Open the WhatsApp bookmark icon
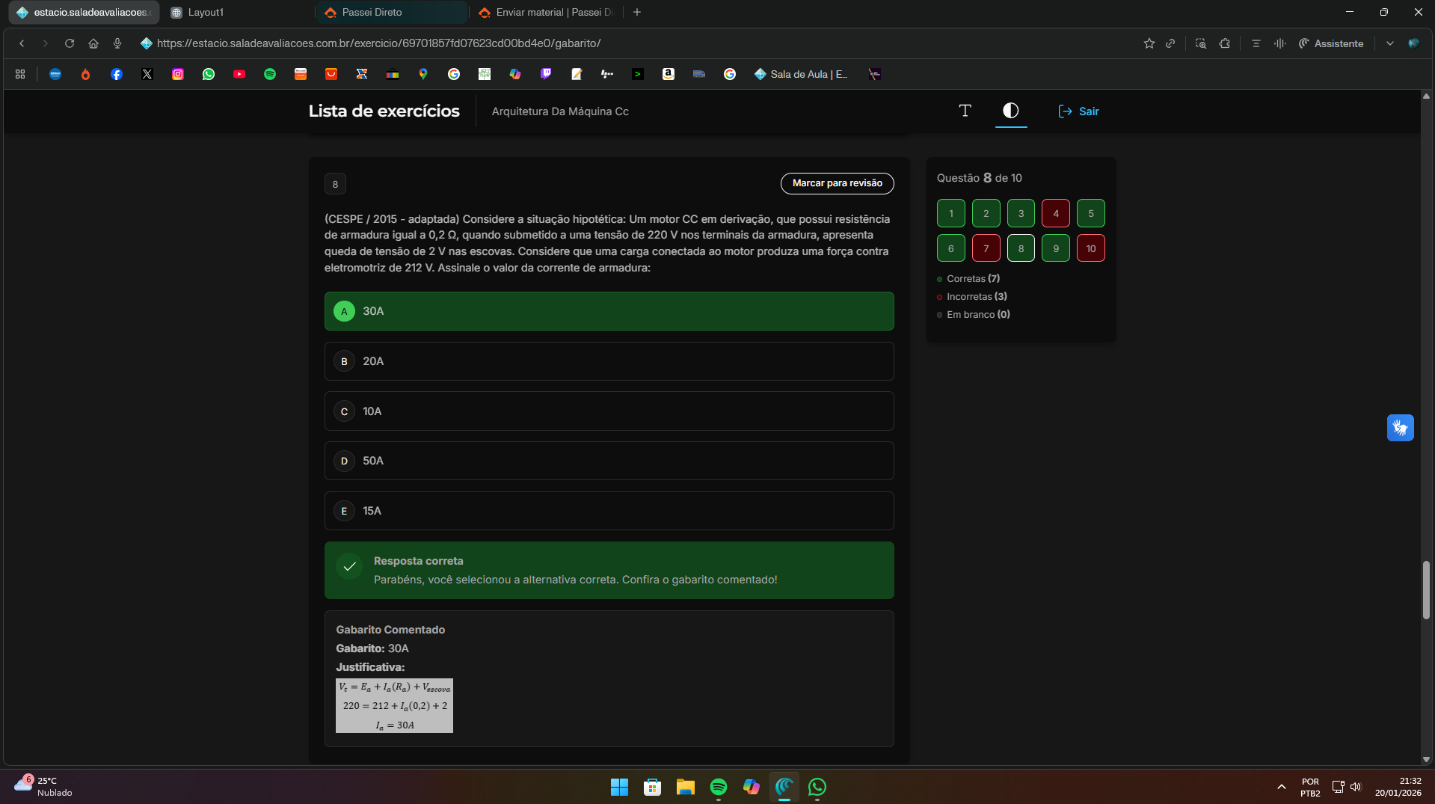Viewport: 1435px width, 804px height. tap(209, 74)
